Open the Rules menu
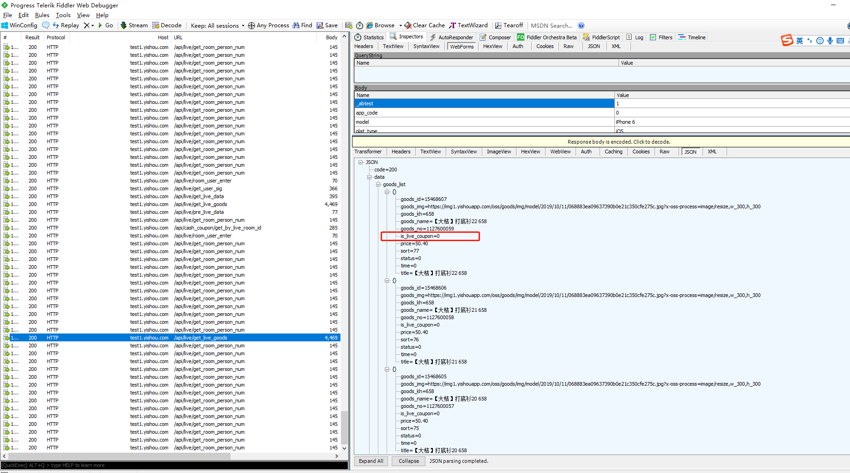850x473 pixels. [x=42, y=15]
